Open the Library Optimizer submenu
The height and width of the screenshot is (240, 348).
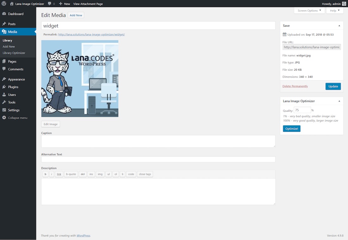click(14, 53)
